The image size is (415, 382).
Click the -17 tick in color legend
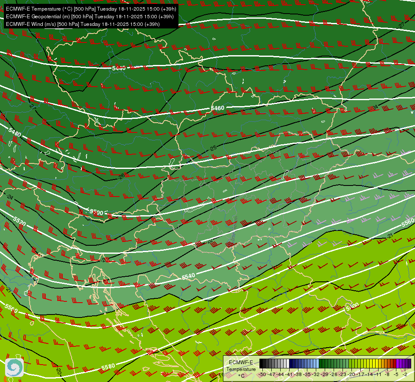(x=360, y=374)
